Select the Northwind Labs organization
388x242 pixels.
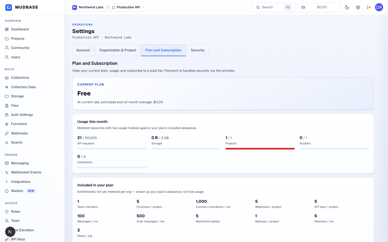(x=88, y=7)
